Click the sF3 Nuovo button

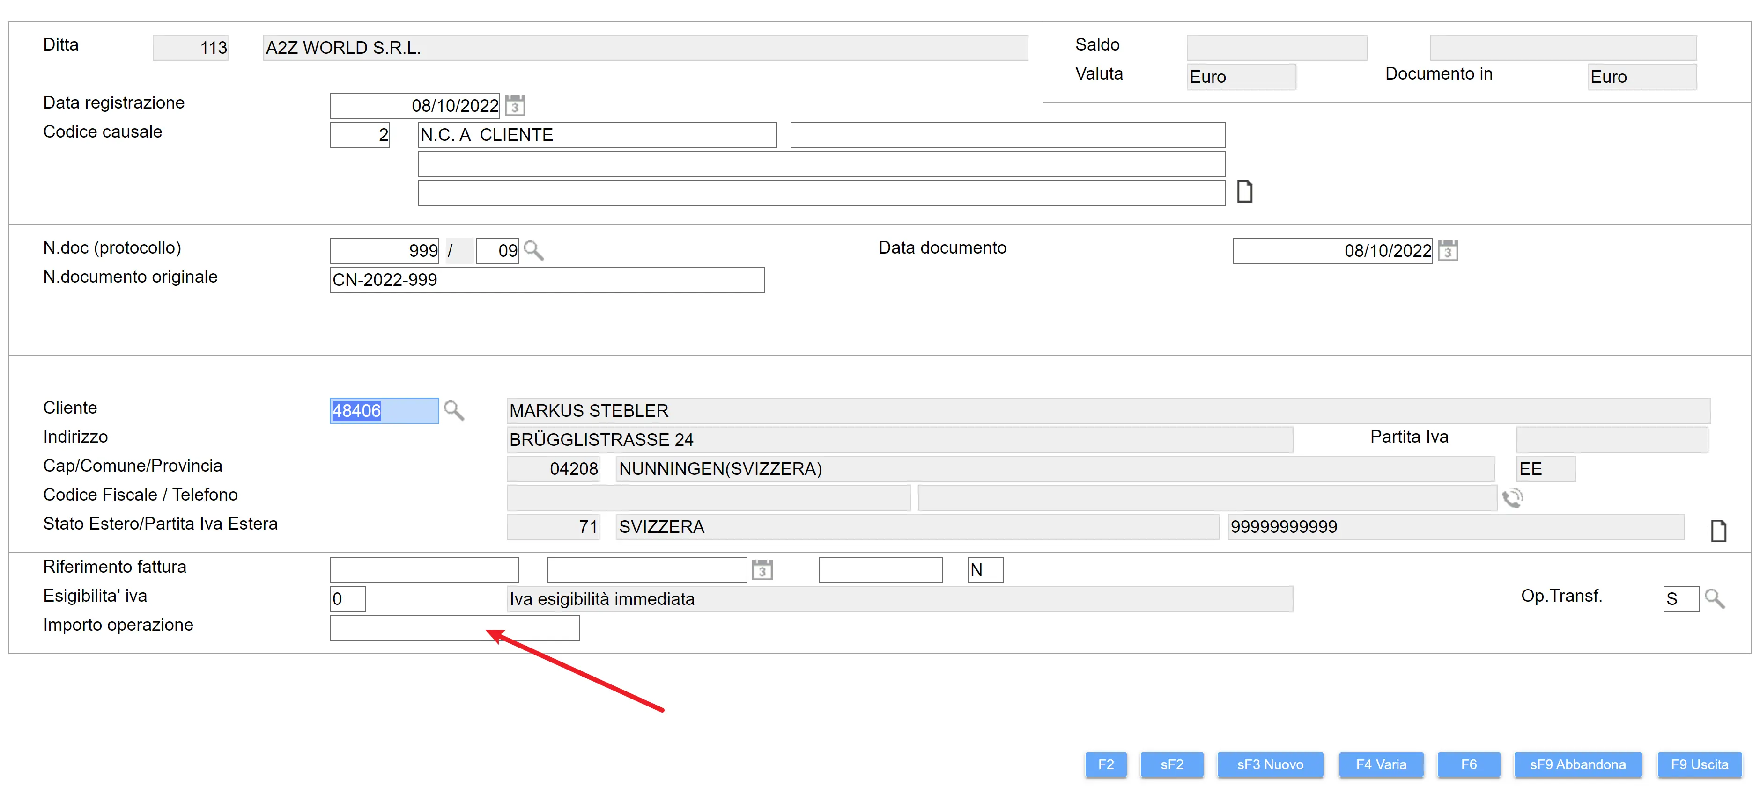pos(1270,764)
